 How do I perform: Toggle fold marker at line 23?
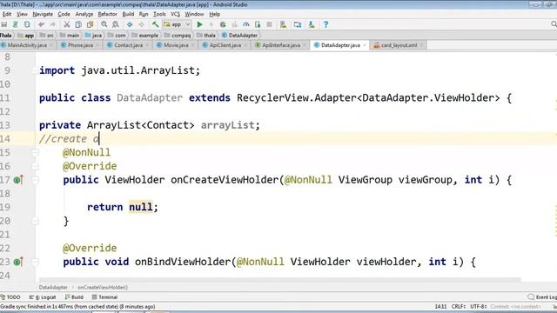35,262
